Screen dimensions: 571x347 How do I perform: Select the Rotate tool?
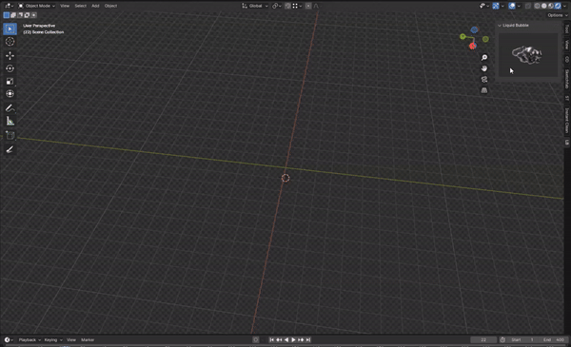pos(10,68)
